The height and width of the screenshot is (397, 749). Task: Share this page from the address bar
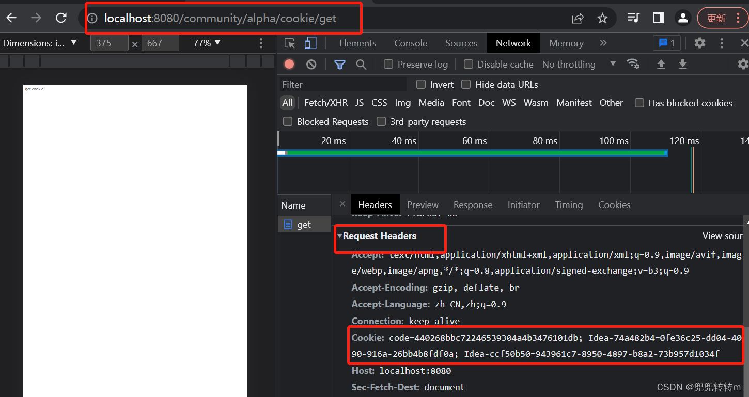point(578,19)
